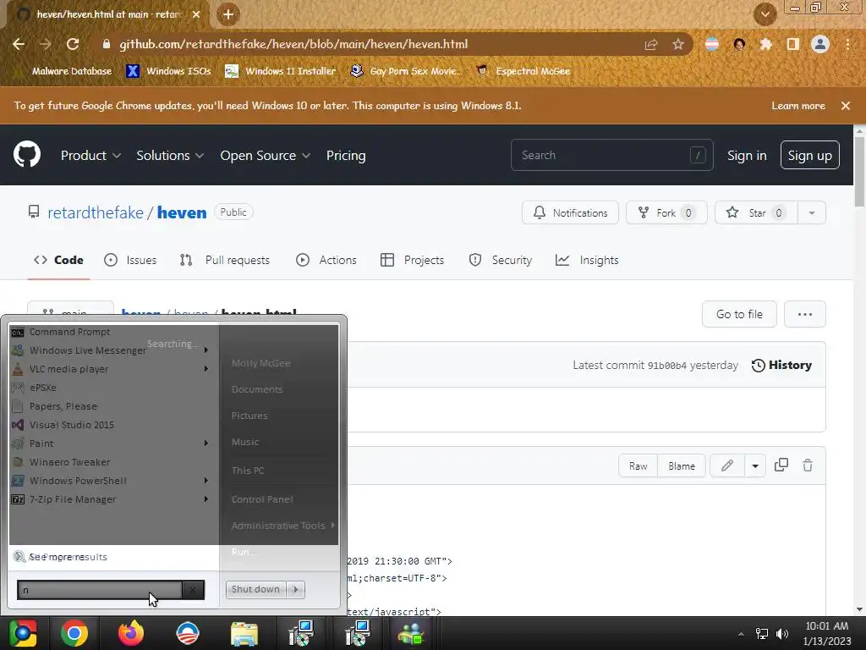This screenshot has width=866, height=650.
Task: Close the heven.html browser tab
Action: pyautogui.click(x=196, y=14)
